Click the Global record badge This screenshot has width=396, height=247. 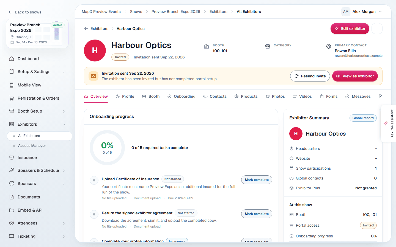[x=363, y=118]
